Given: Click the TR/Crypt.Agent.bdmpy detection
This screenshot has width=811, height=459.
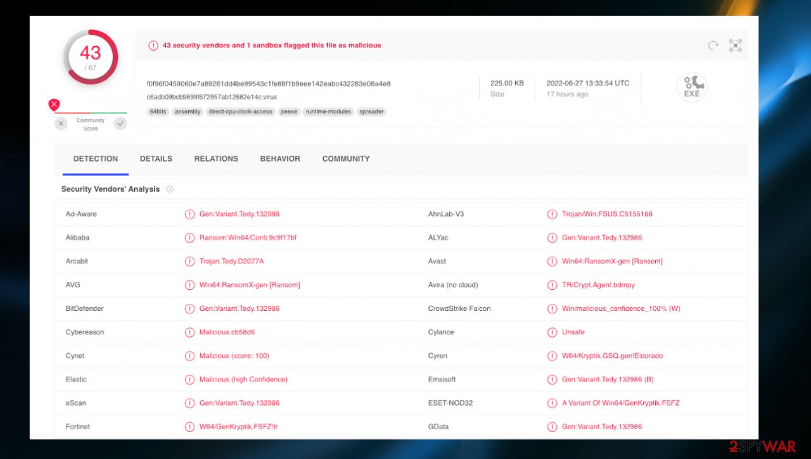Looking at the screenshot, I should point(598,285).
